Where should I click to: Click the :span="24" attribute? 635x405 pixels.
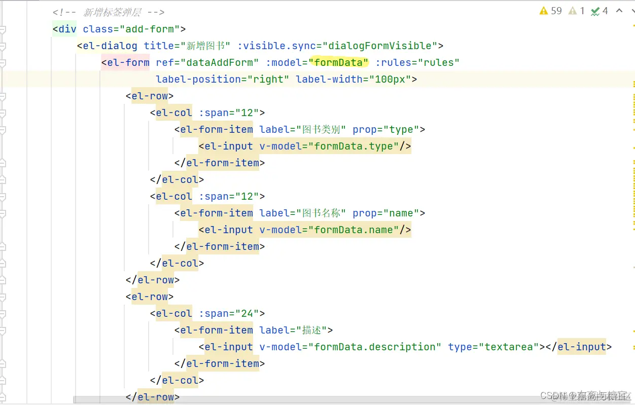click(x=229, y=313)
